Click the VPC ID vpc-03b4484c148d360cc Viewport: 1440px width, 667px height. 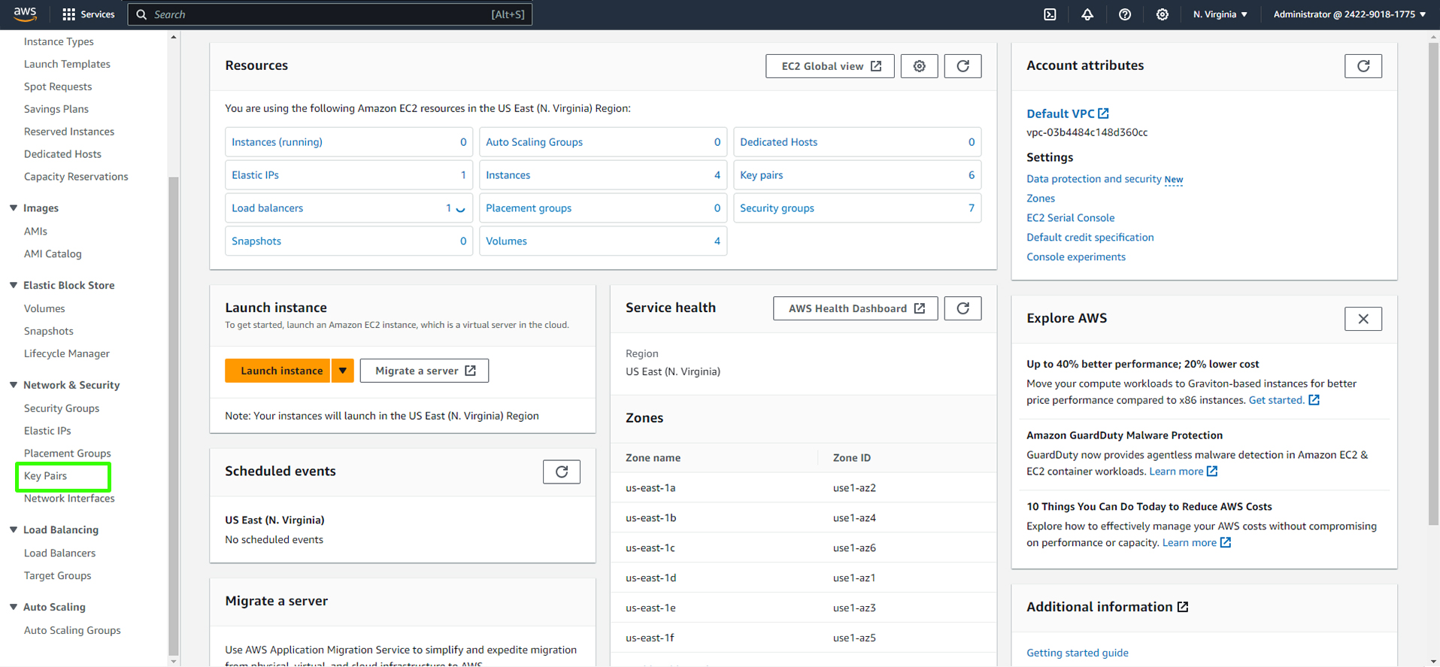(1087, 132)
